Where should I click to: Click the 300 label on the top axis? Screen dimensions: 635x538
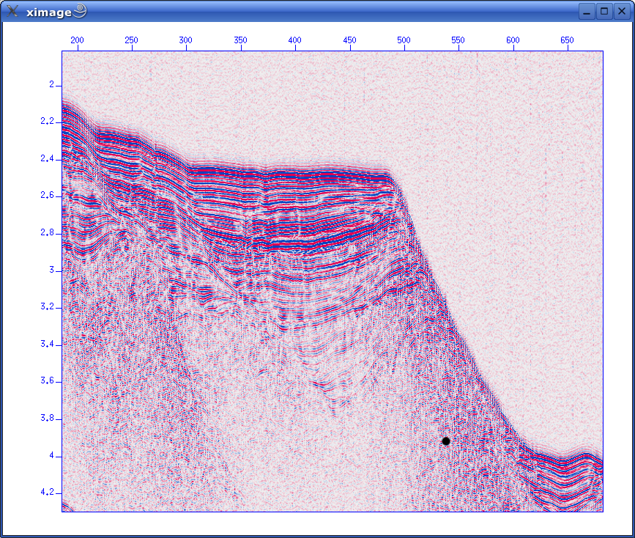(x=186, y=40)
